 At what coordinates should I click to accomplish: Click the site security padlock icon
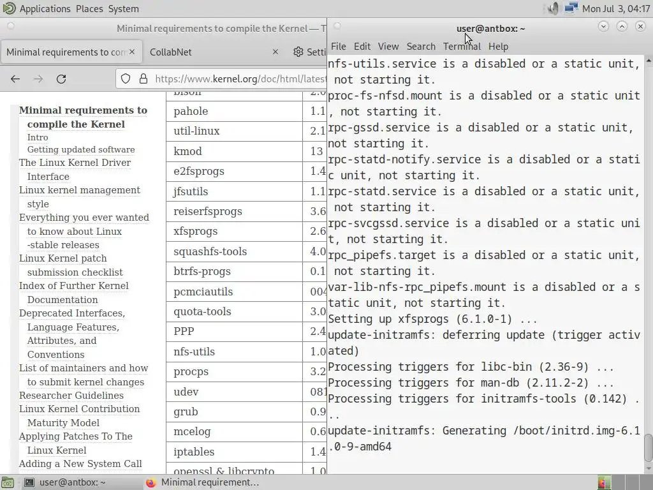tap(143, 78)
